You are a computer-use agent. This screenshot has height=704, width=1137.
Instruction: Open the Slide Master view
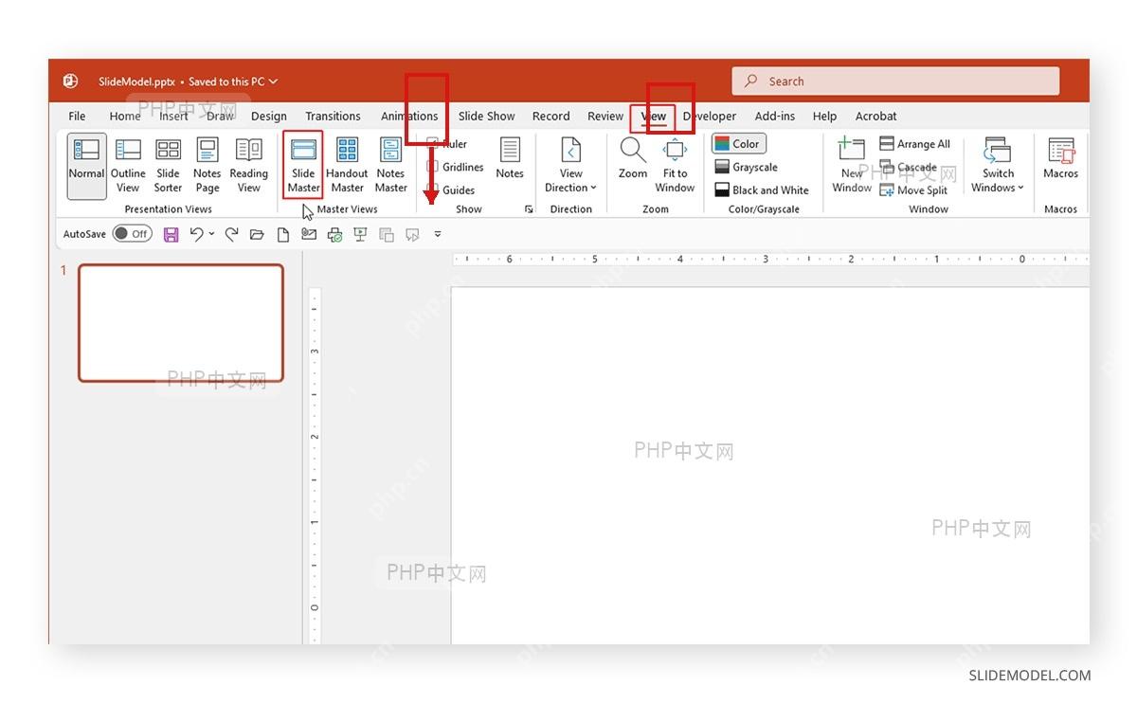tap(303, 165)
